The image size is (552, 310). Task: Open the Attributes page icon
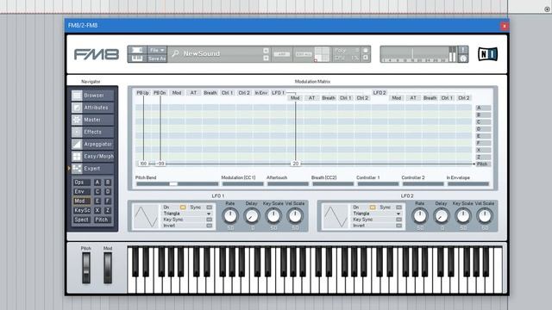pyautogui.click(x=77, y=108)
